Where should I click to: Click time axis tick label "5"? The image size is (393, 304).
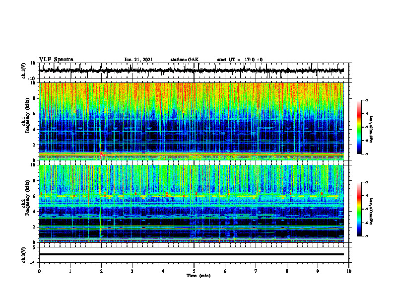(x=194, y=271)
